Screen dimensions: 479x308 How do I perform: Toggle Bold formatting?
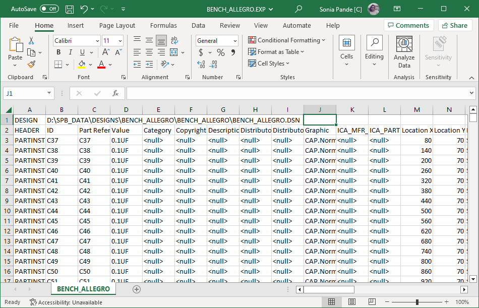tap(58, 52)
